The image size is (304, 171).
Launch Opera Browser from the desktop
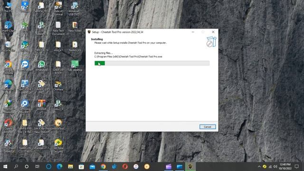(8, 126)
